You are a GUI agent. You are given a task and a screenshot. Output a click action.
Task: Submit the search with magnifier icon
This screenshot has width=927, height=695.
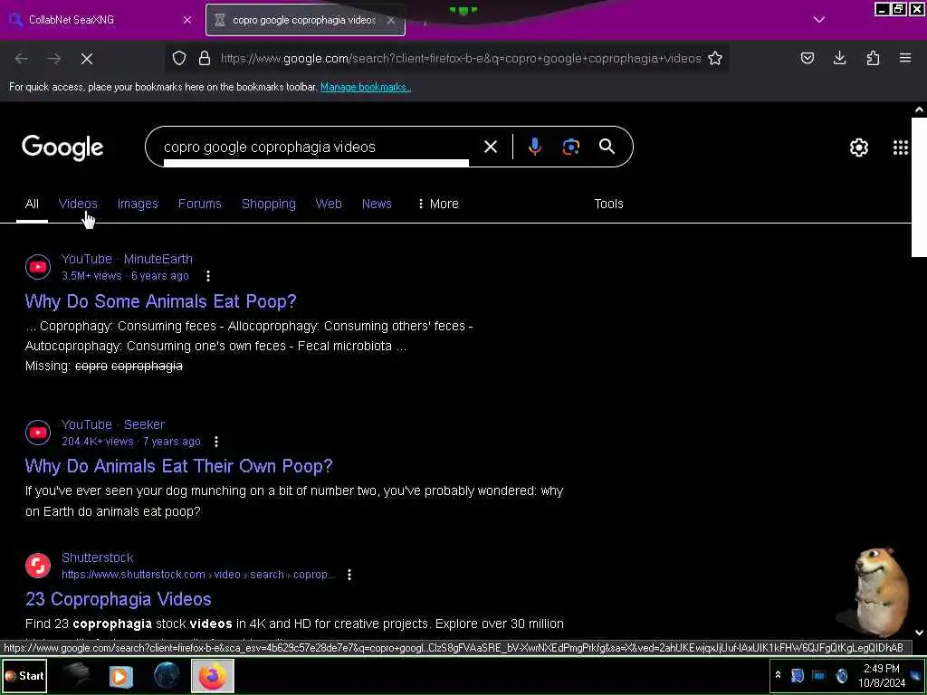pos(607,147)
